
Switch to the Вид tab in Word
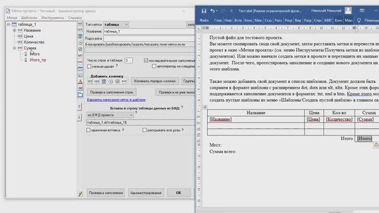pyautogui.click(x=298, y=21)
